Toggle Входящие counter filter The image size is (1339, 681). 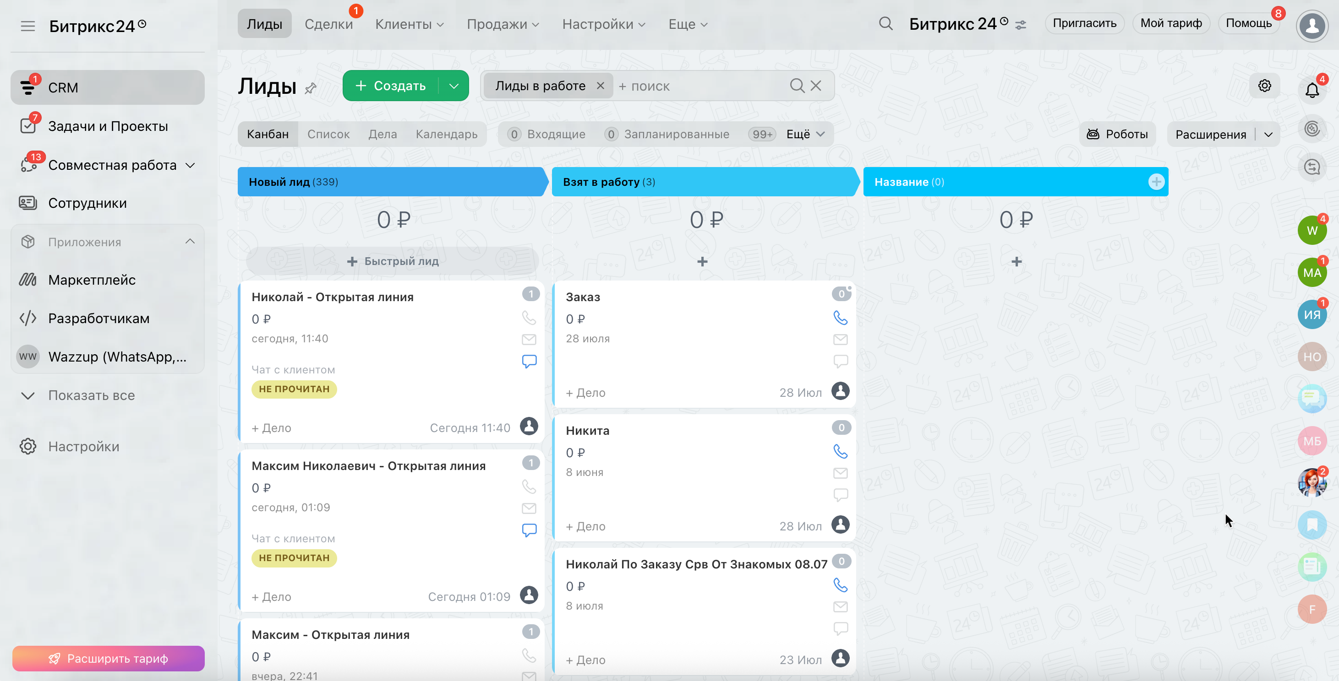[x=547, y=134]
